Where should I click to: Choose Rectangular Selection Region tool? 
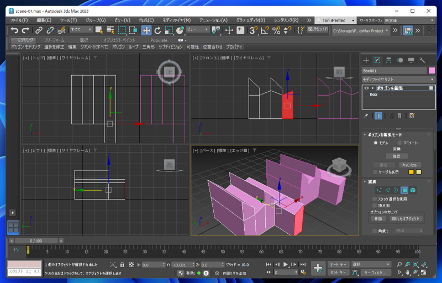(x=122, y=30)
